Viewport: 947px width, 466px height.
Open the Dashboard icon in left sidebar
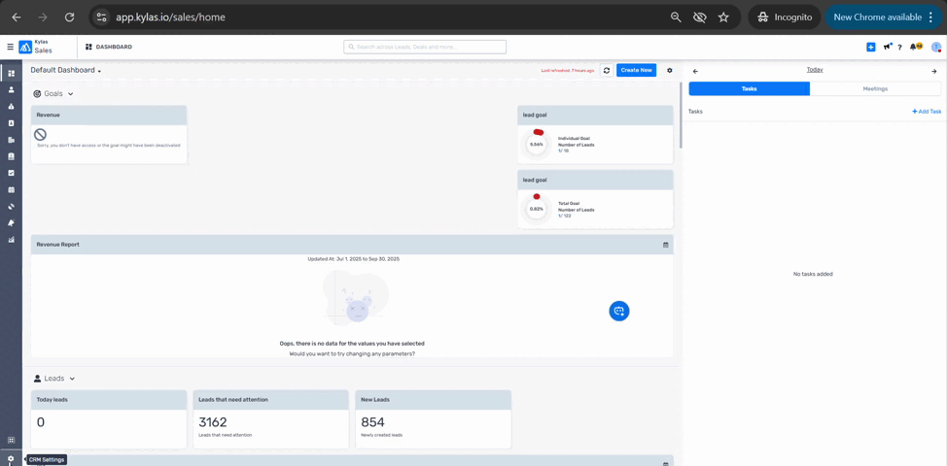(x=11, y=73)
